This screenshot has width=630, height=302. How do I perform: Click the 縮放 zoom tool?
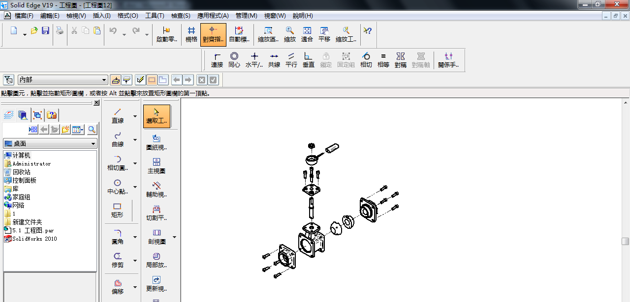click(x=290, y=34)
